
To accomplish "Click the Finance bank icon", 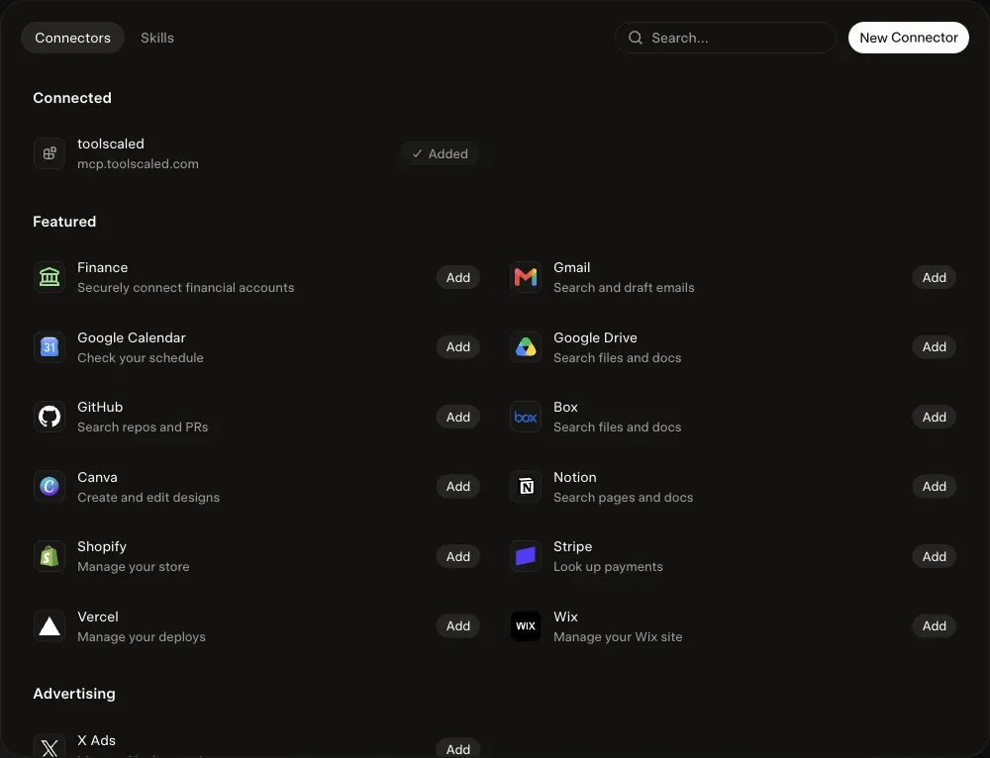I will (49, 277).
